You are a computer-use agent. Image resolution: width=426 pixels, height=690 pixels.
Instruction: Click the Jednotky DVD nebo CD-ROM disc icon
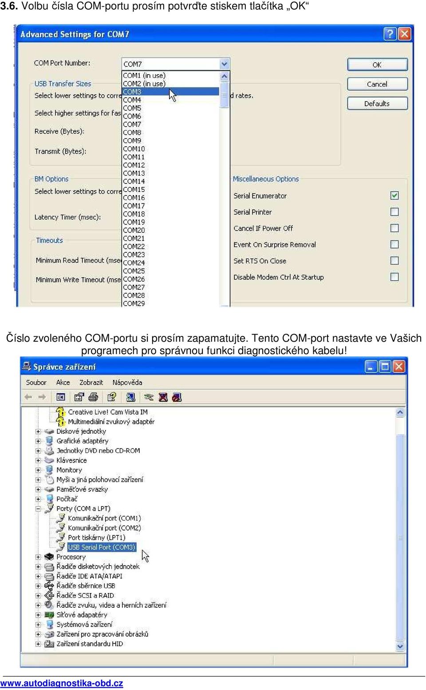(49, 451)
